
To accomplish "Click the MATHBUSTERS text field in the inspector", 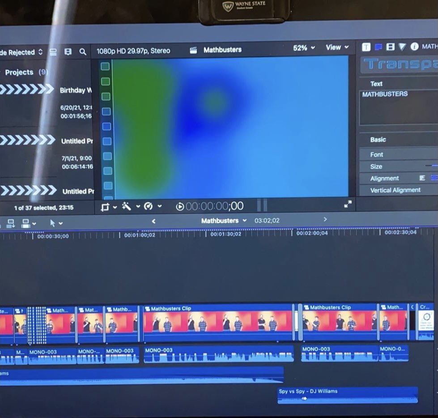I will [x=399, y=107].
